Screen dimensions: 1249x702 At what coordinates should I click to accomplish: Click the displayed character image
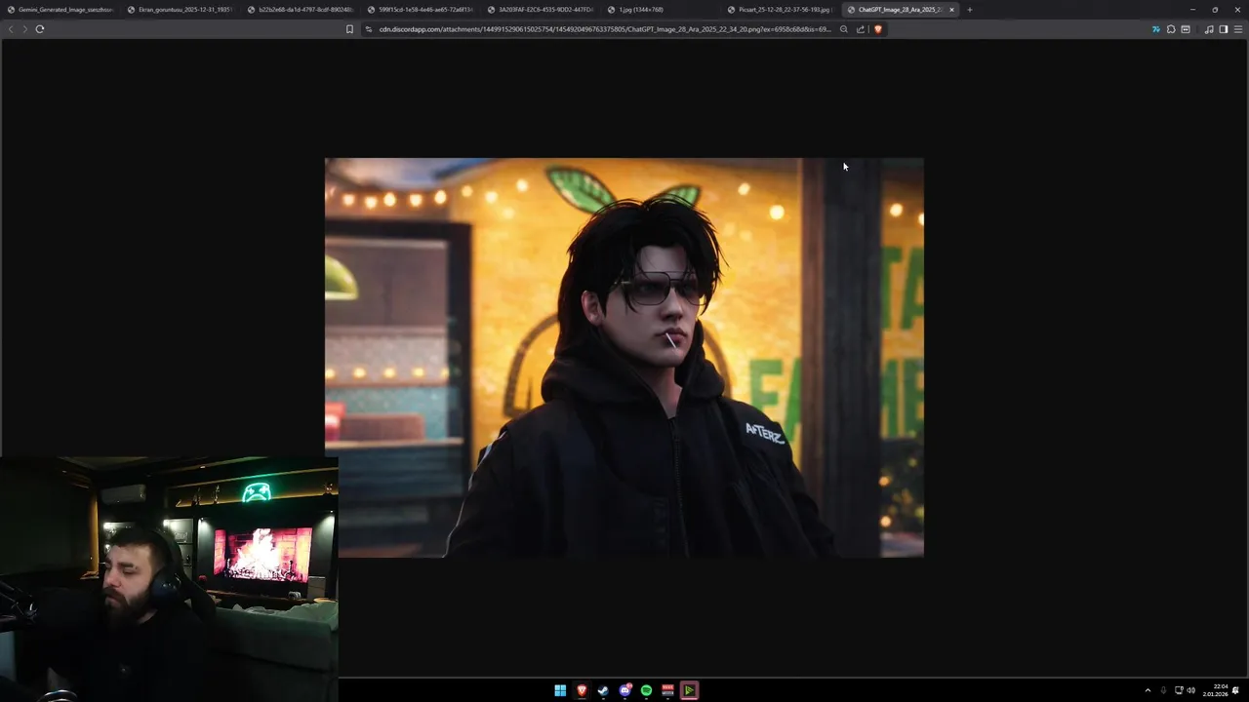(x=624, y=358)
